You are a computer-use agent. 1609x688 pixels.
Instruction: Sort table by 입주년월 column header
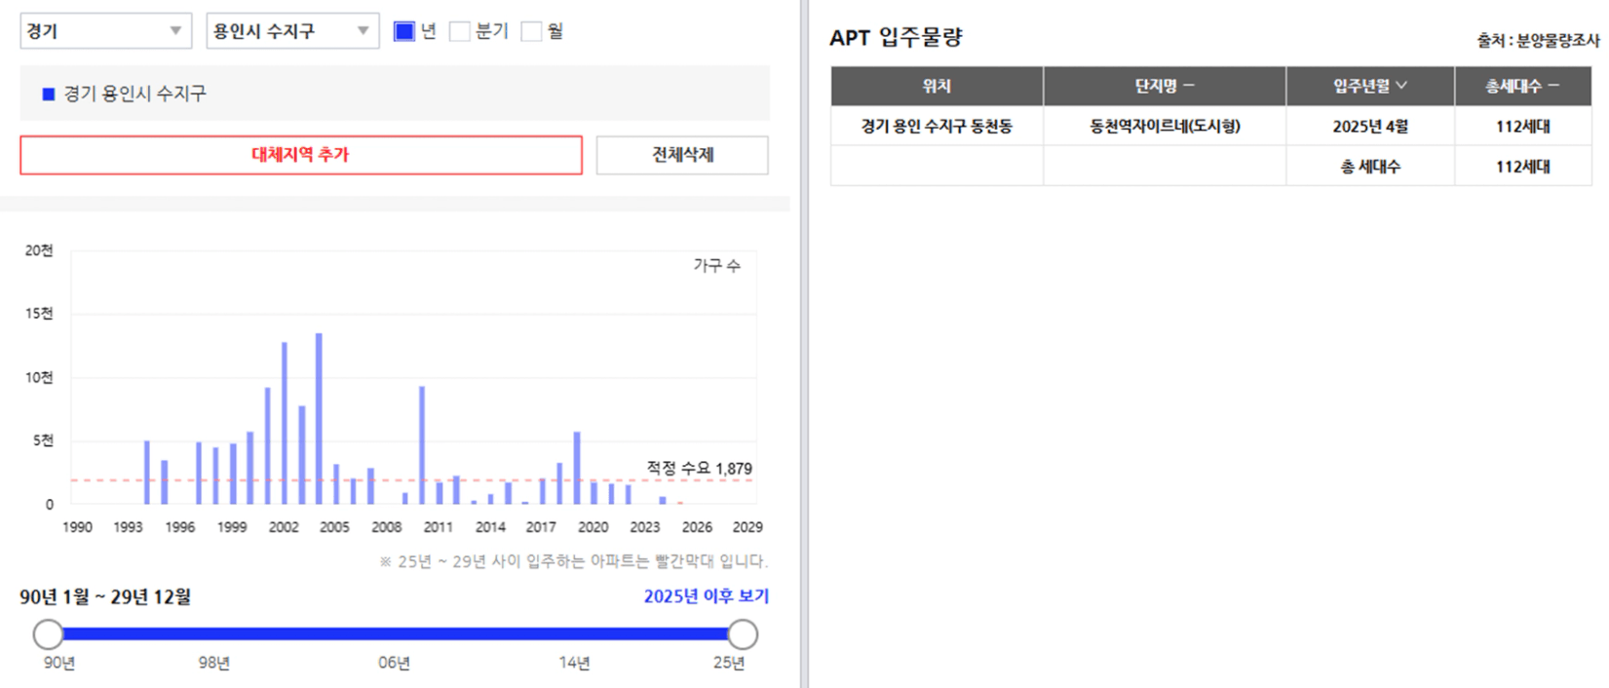pyautogui.click(x=1370, y=86)
